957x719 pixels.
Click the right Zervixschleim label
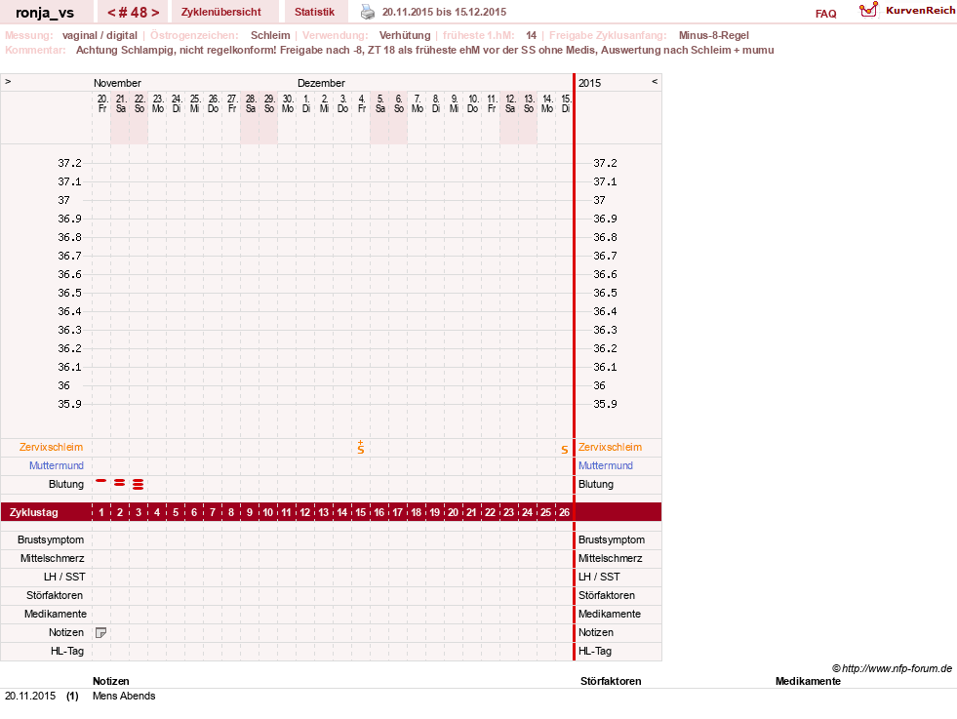(610, 447)
